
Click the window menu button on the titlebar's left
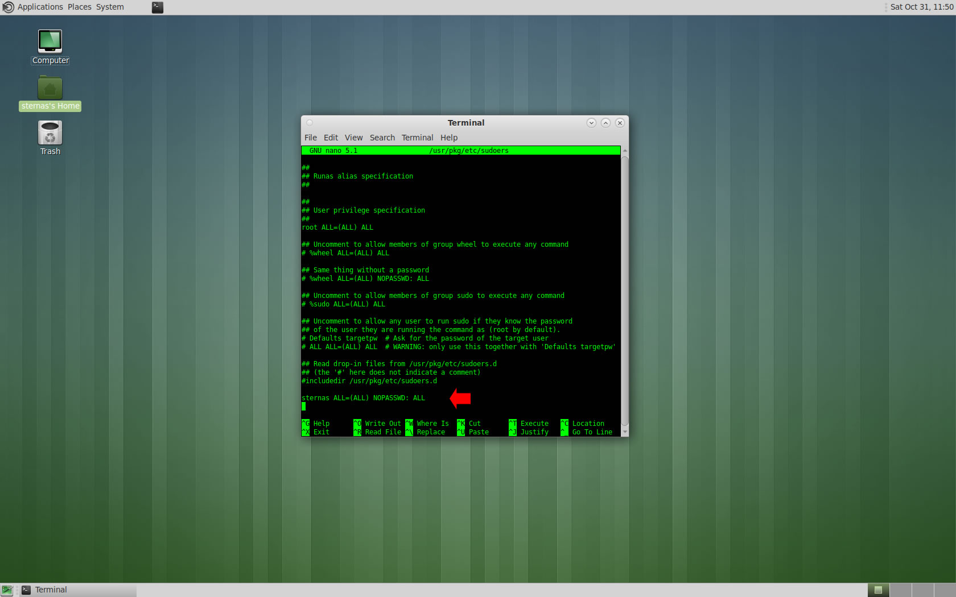(310, 123)
